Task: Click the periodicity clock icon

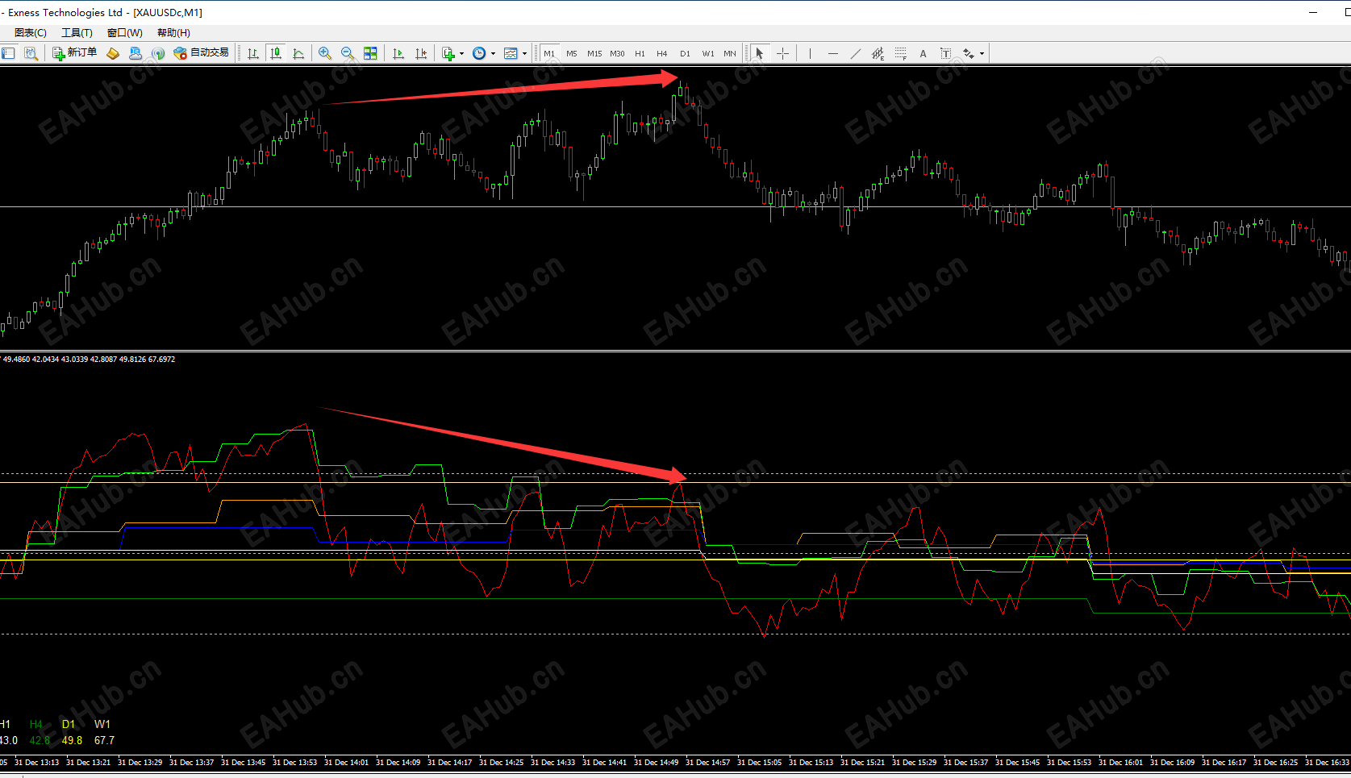Action: coord(479,53)
